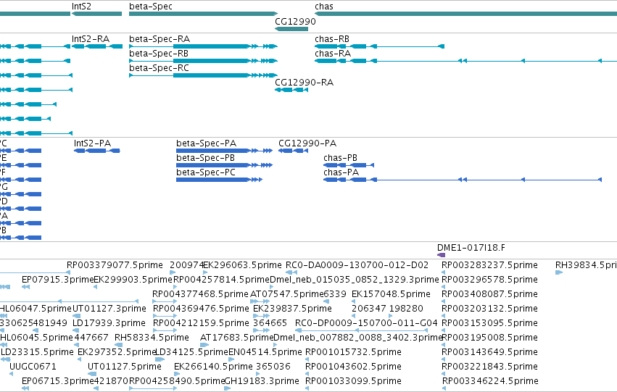
Task: Click the EK266140.5prime label
Action: coord(213,367)
